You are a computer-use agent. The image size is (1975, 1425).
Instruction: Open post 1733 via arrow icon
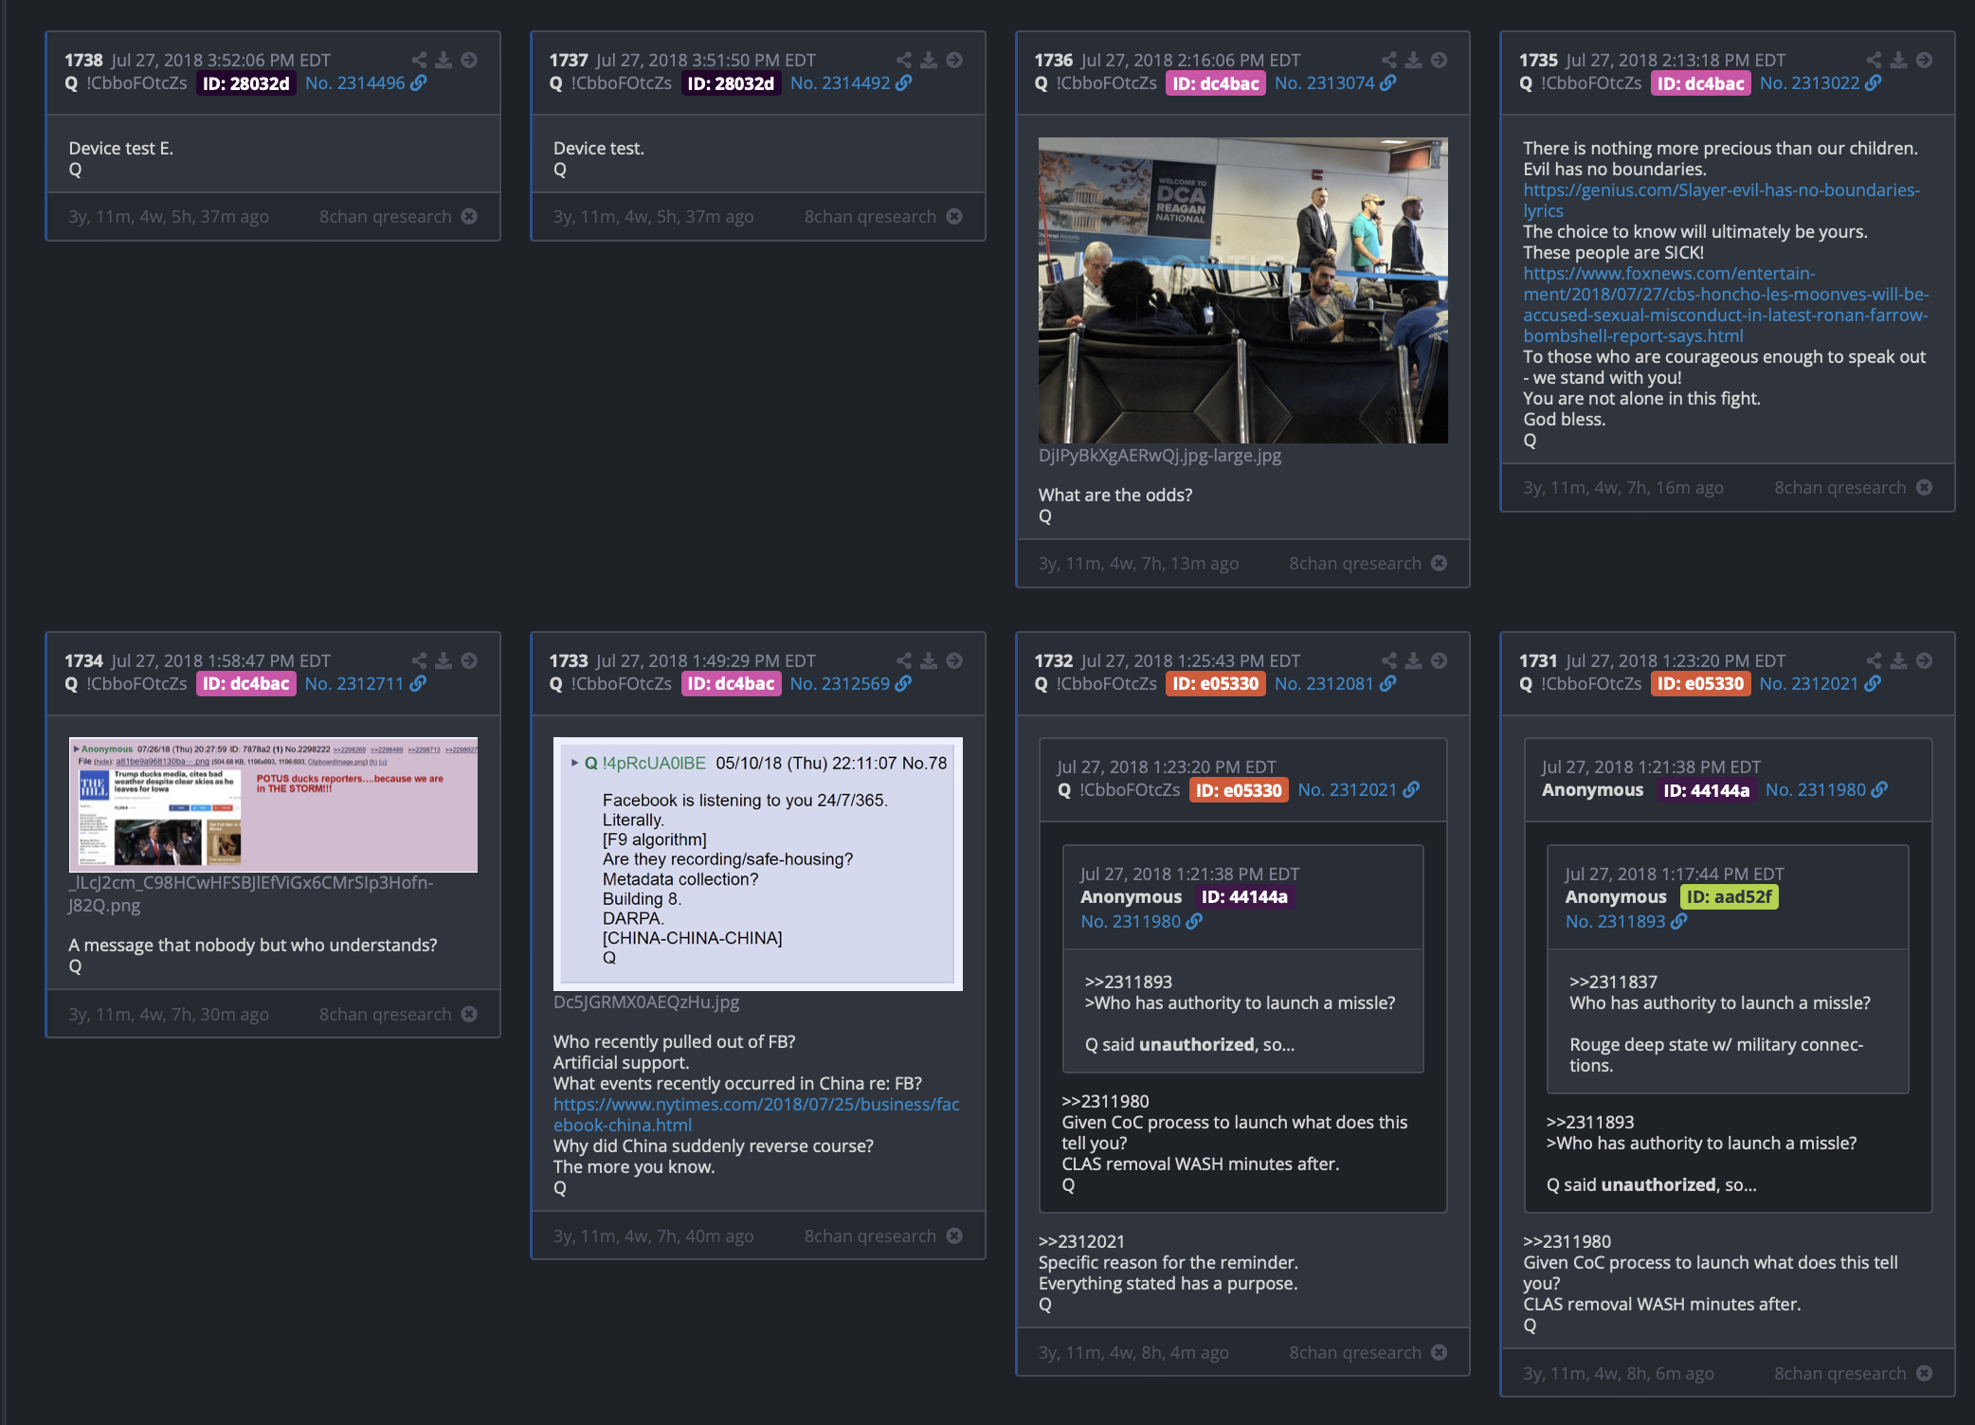pos(954,660)
